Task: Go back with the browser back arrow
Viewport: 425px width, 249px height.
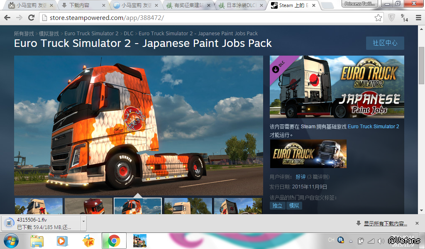Action: pyautogui.click(x=7, y=18)
